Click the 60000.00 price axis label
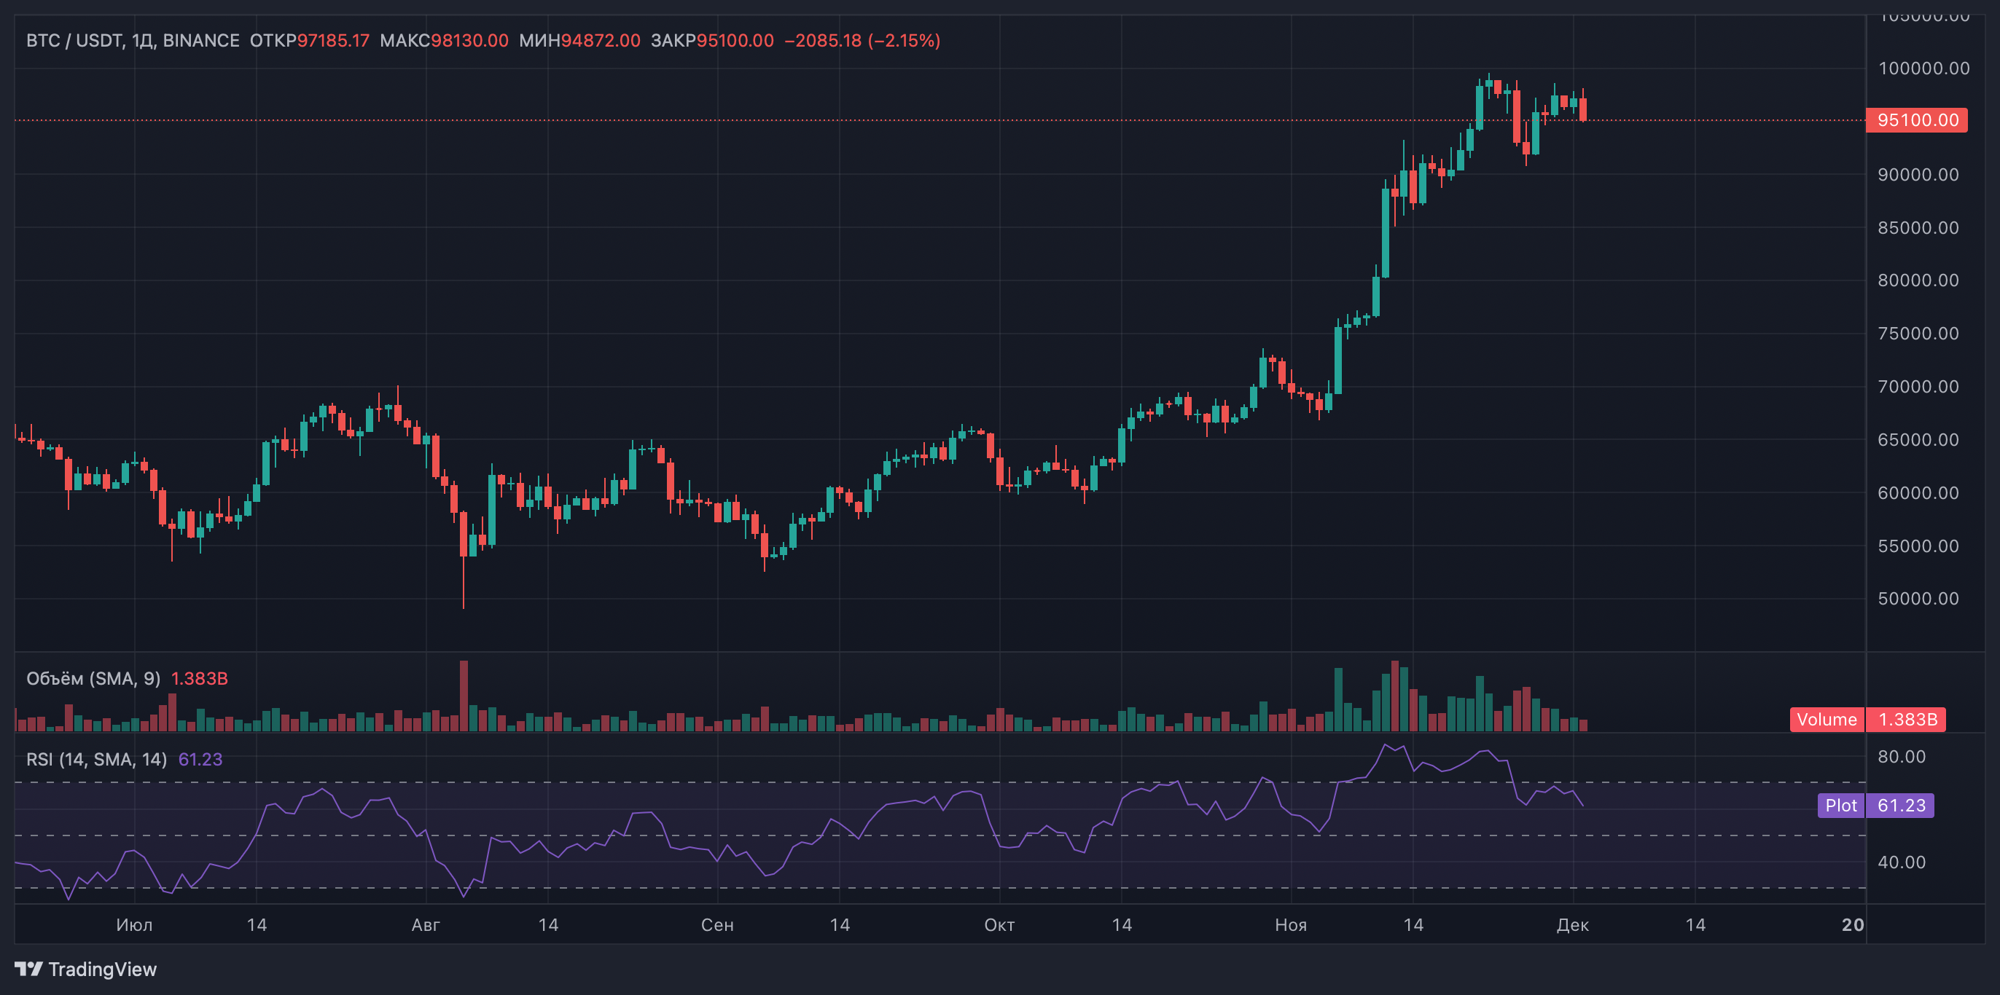Image resolution: width=2000 pixels, height=995 pixels. (1918, 493)
